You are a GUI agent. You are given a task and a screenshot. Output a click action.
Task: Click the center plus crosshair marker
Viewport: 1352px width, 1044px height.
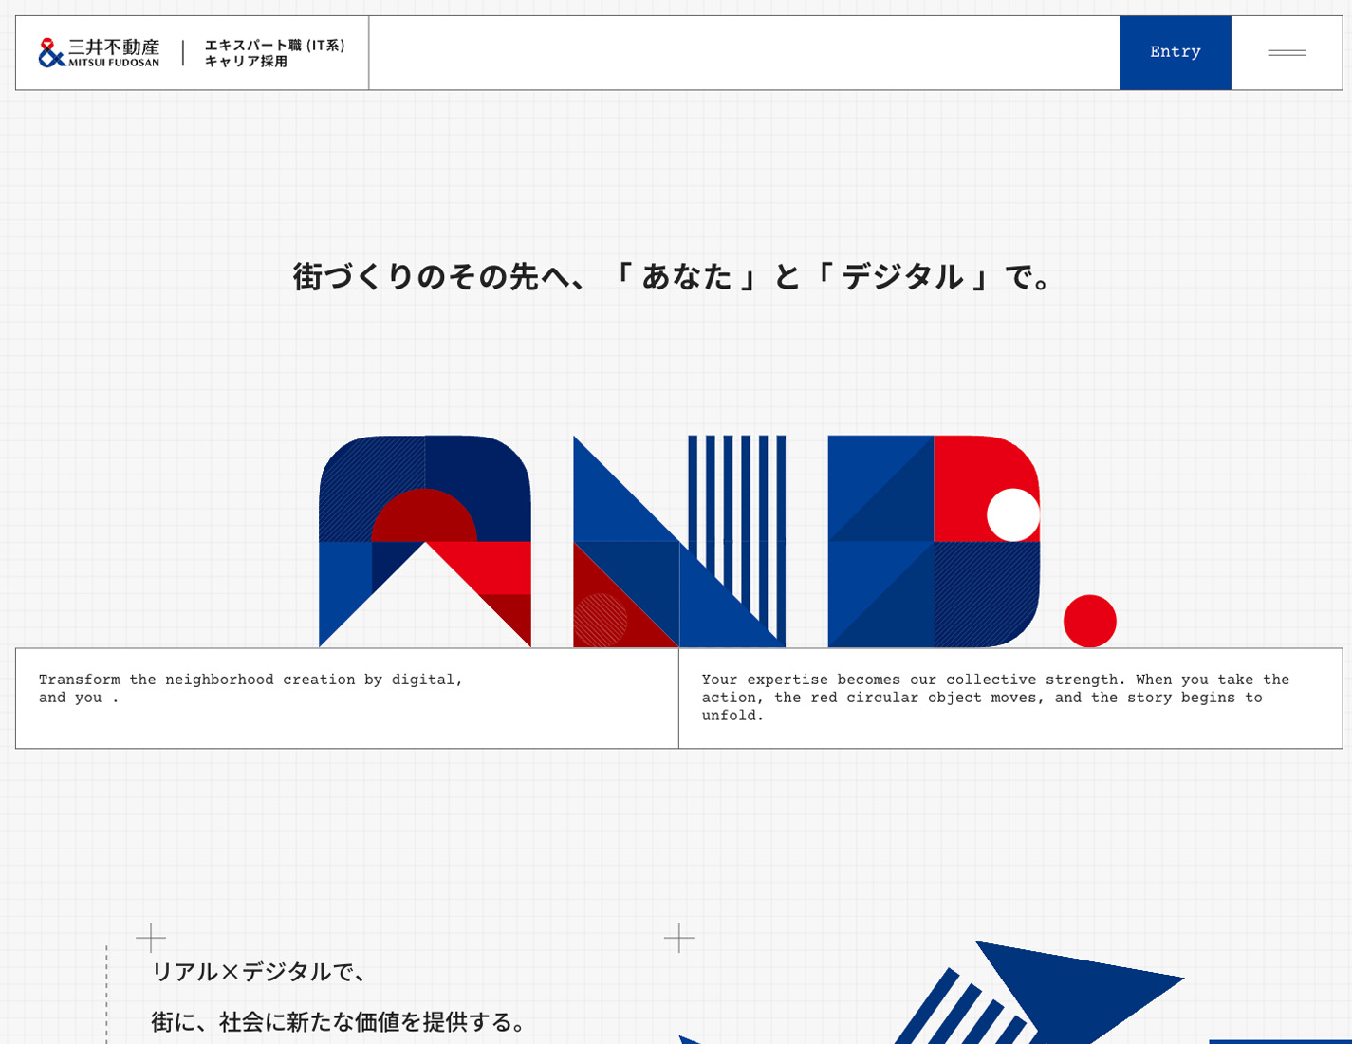coord(679,938)
